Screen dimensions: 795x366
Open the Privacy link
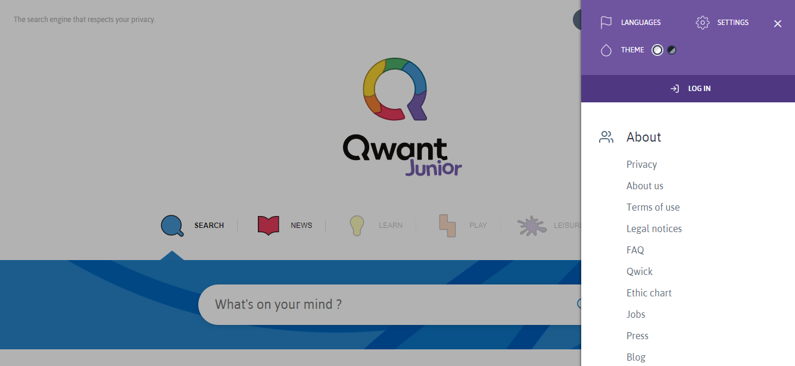641,164
